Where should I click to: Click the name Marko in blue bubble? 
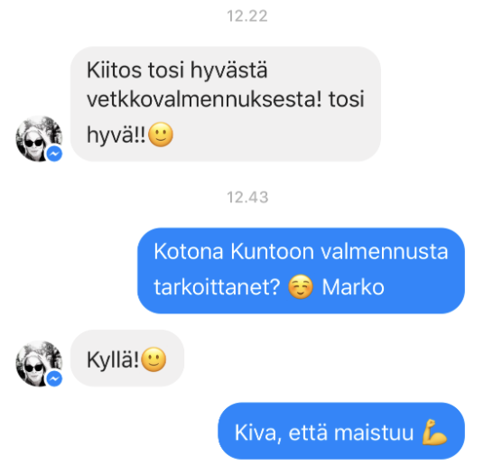[353, 287]
